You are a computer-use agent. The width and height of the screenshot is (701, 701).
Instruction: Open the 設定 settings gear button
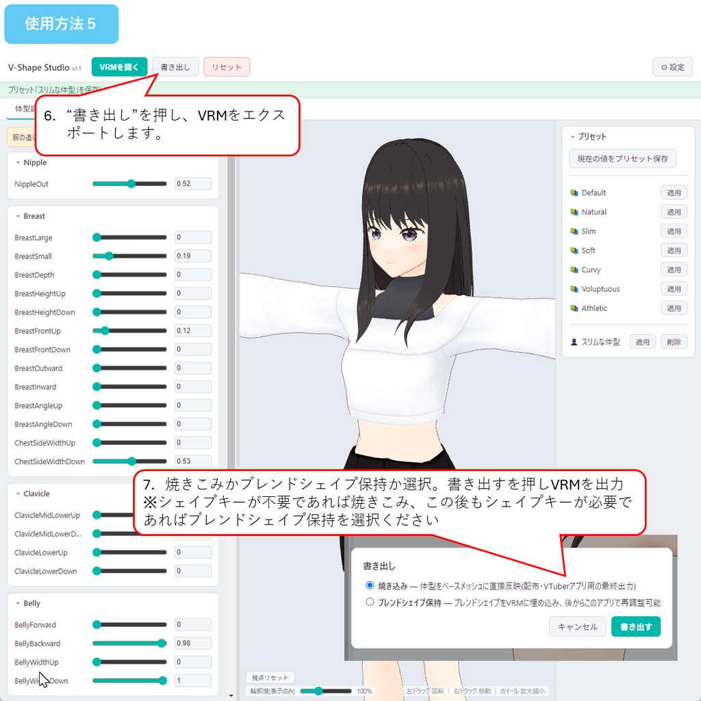coord(673,67)
